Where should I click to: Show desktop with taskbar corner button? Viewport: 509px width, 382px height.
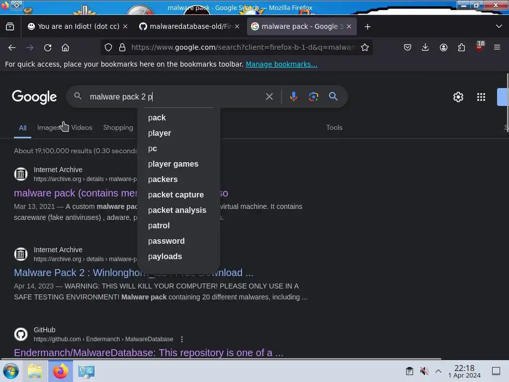click(496, 371)
